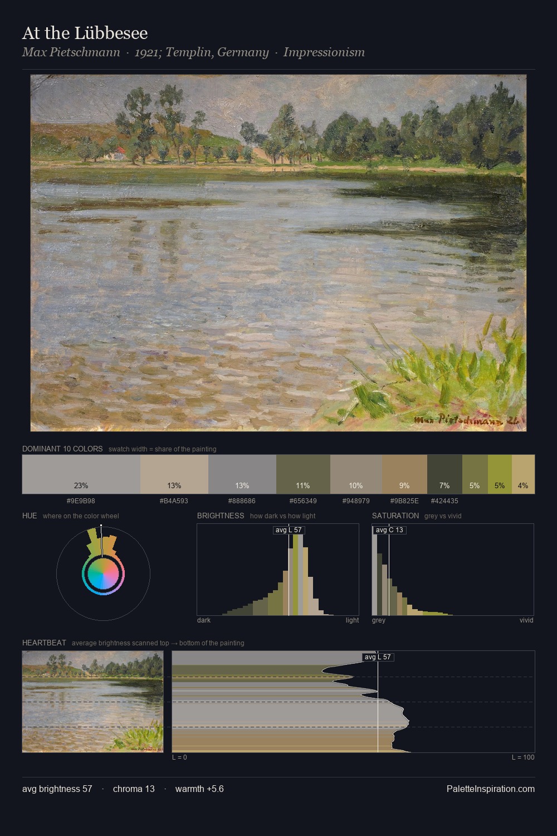This screenshot has width=557, height=836.
Task: Click the 'light' axis label under the brightness chart
Action: coord(352,620)
